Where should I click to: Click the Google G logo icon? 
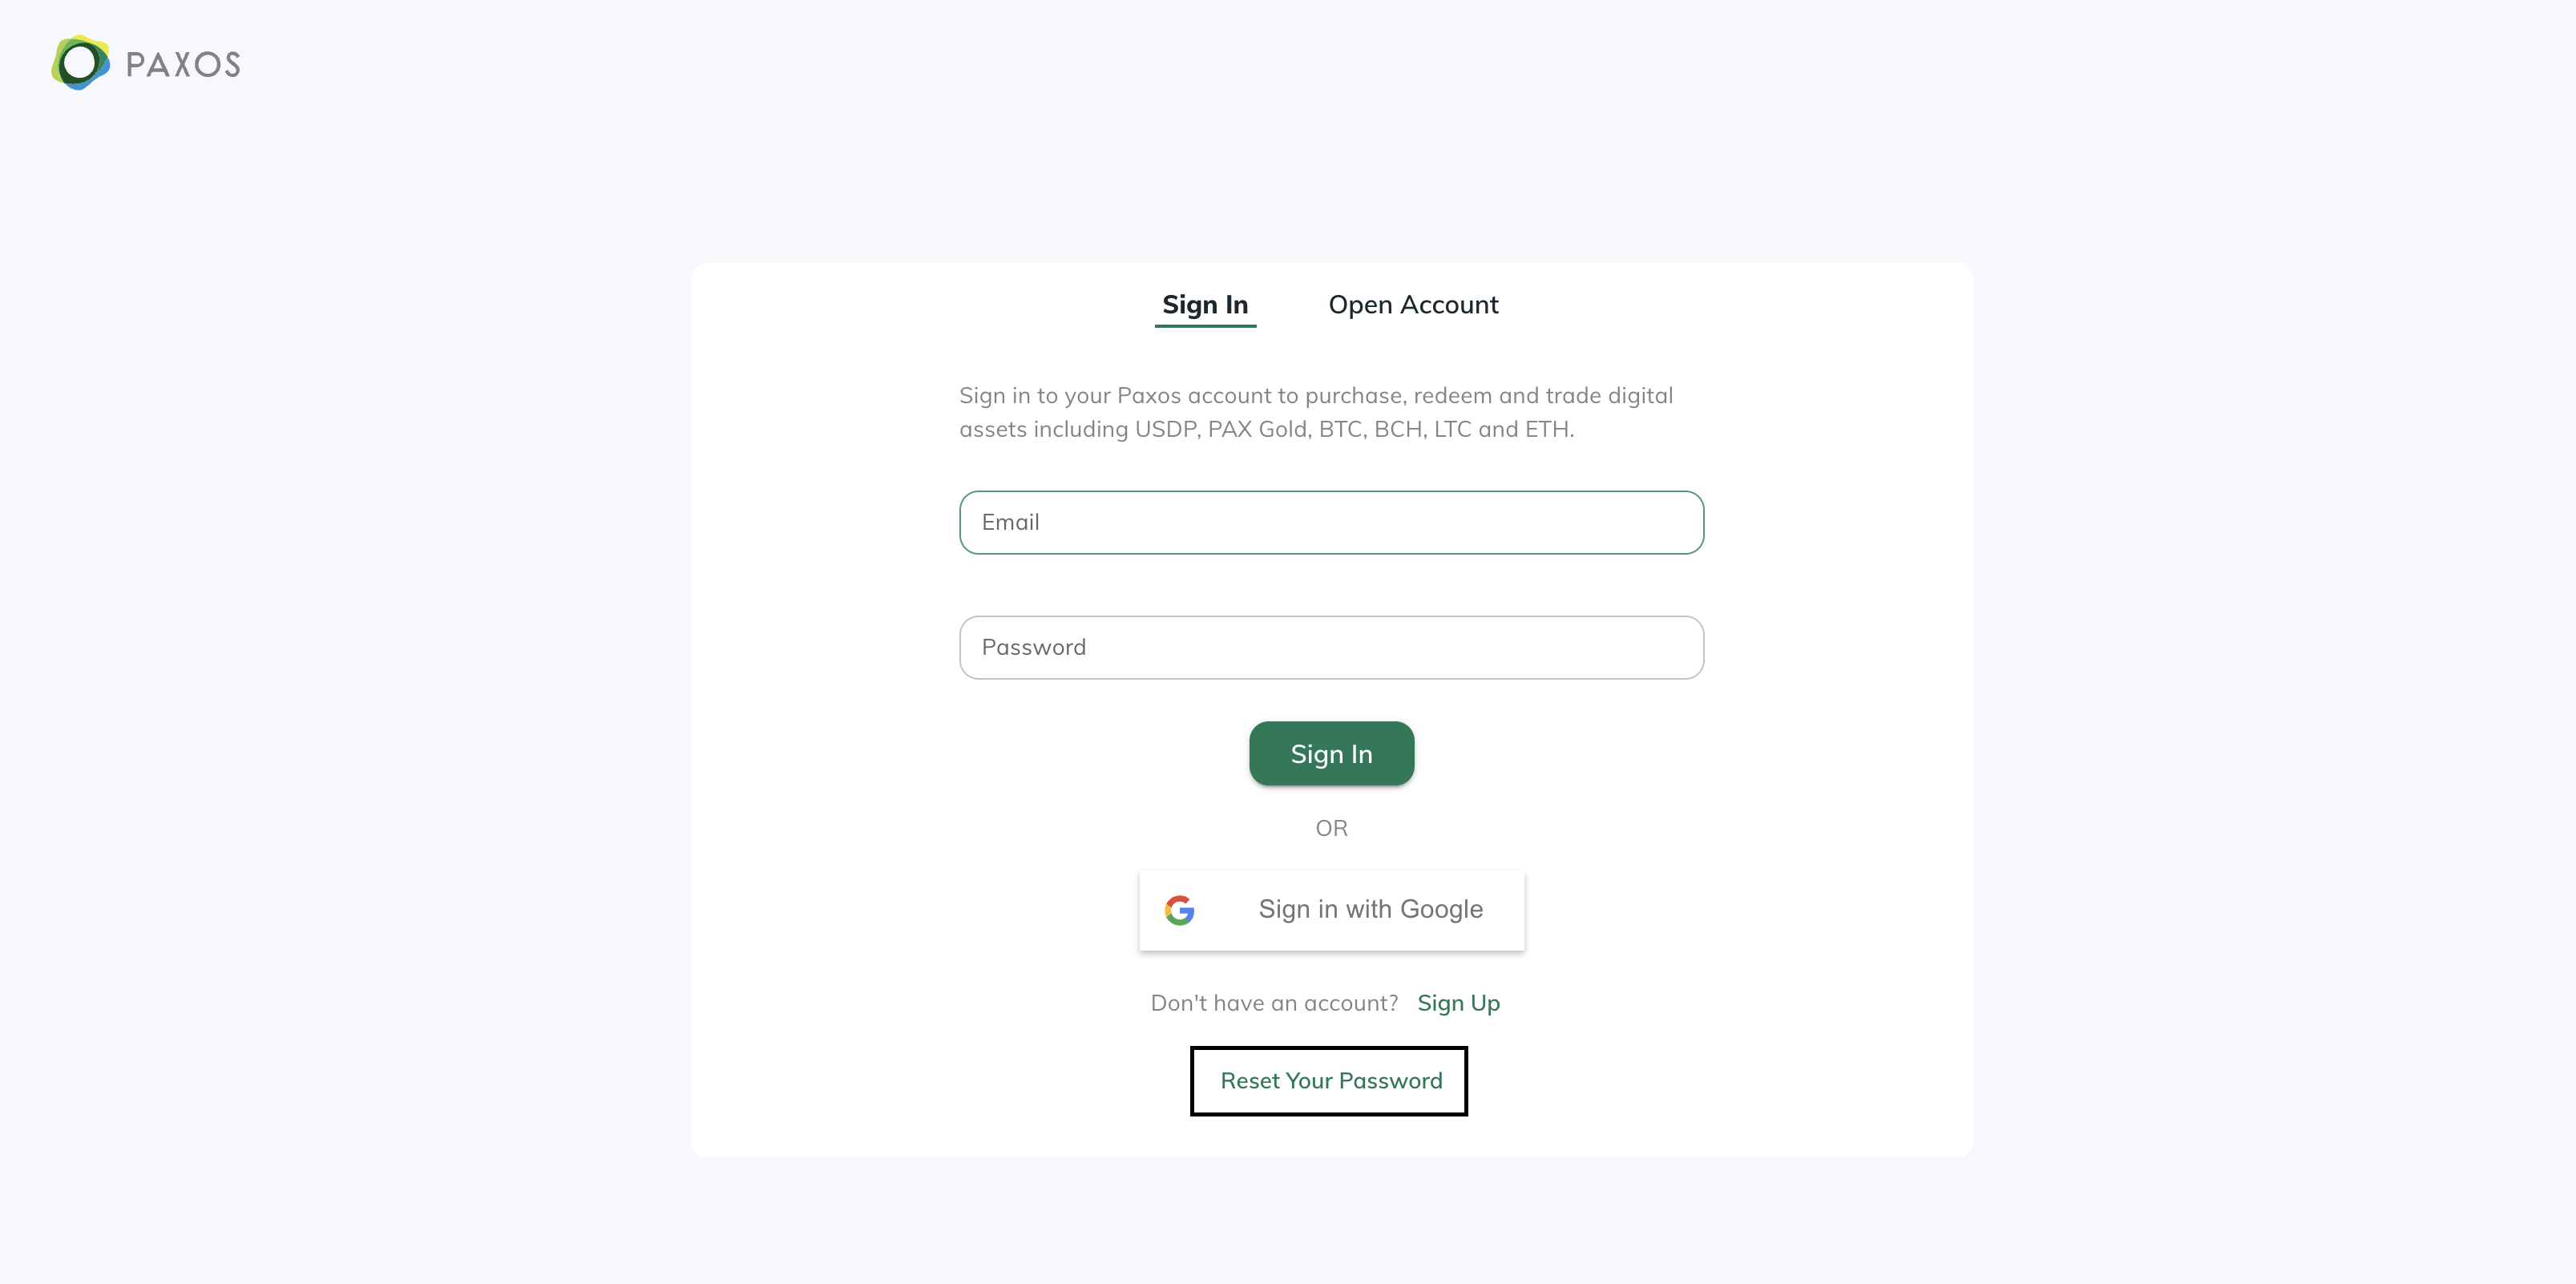coord(1180,910)
